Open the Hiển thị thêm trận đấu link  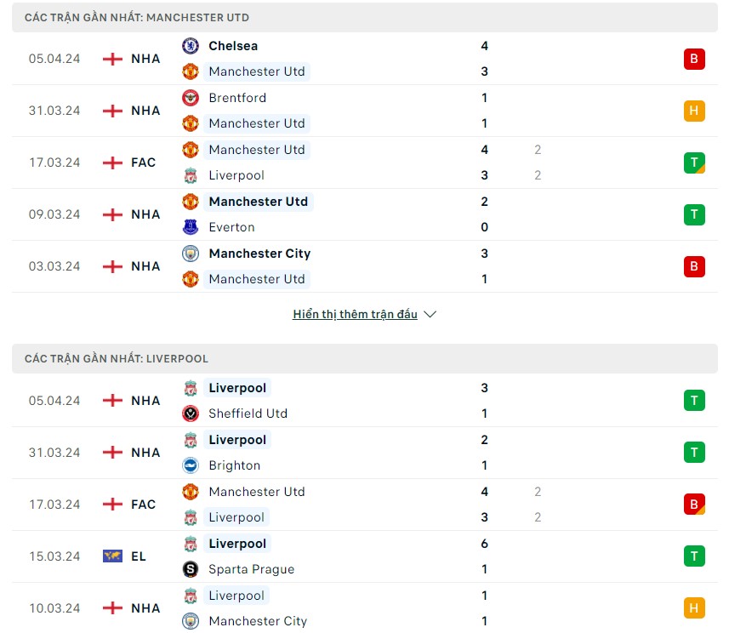355,314
